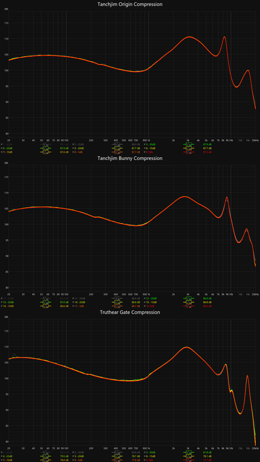The width and height of the screenshot is (260, 462).
Task: Click smoothing icon for Origin trace 7: -10dB
Action: [x=46, y=152]
